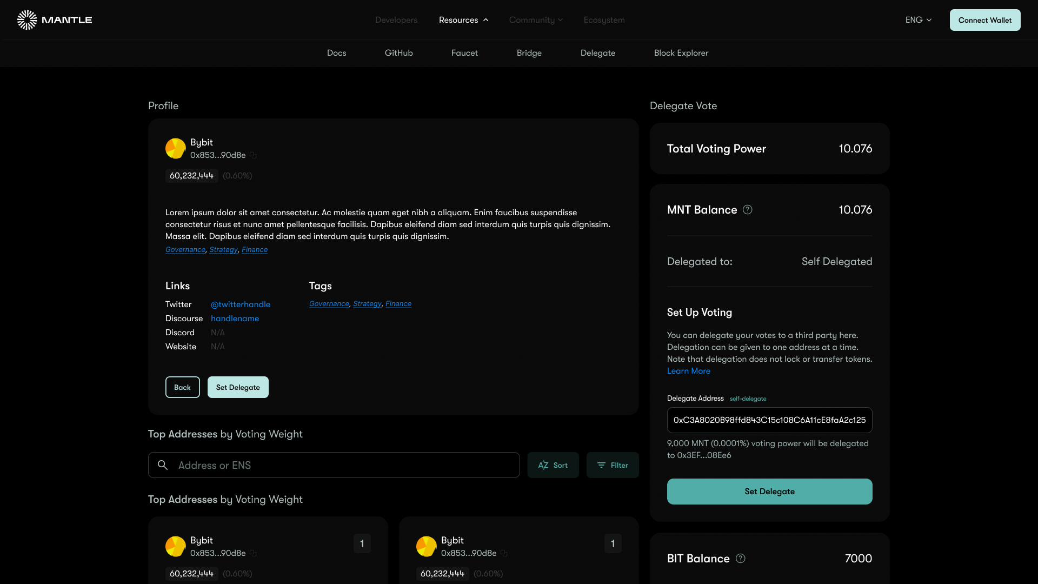Click the self-delegate link
This screenshot has width=1038, height=584.
tap(748, 399)
